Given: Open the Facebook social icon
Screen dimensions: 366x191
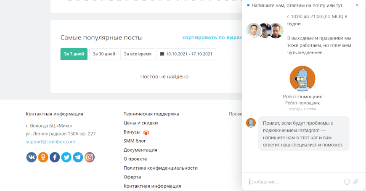Looking at the screenshot, I should point(55,157).
